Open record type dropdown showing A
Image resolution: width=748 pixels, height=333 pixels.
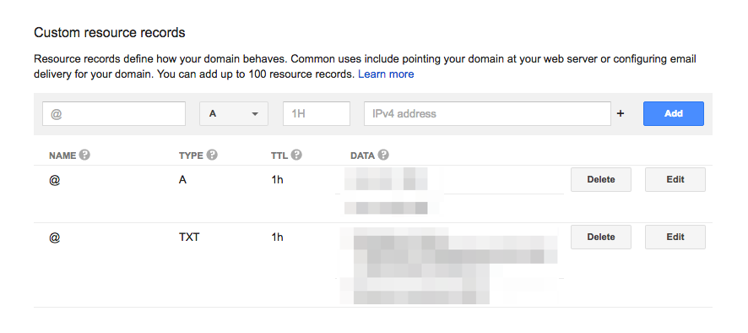coord(234,114)
